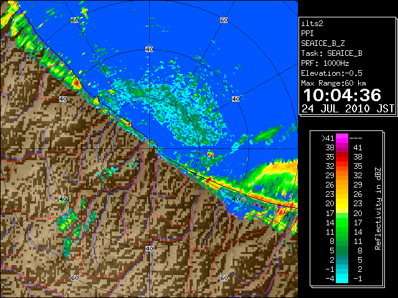Click the "40" range label directly north of radar
The image size is (398, 298).
pos(149,50)
